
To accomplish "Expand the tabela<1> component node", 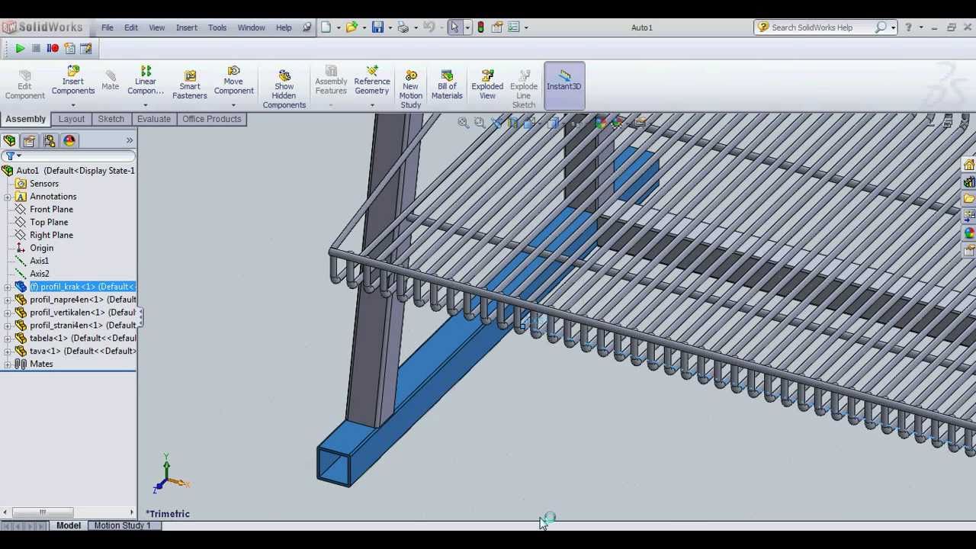I will tap(8, 339).
